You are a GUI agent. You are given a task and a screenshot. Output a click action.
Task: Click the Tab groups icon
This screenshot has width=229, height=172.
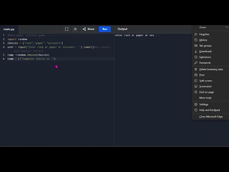(196, 46)
